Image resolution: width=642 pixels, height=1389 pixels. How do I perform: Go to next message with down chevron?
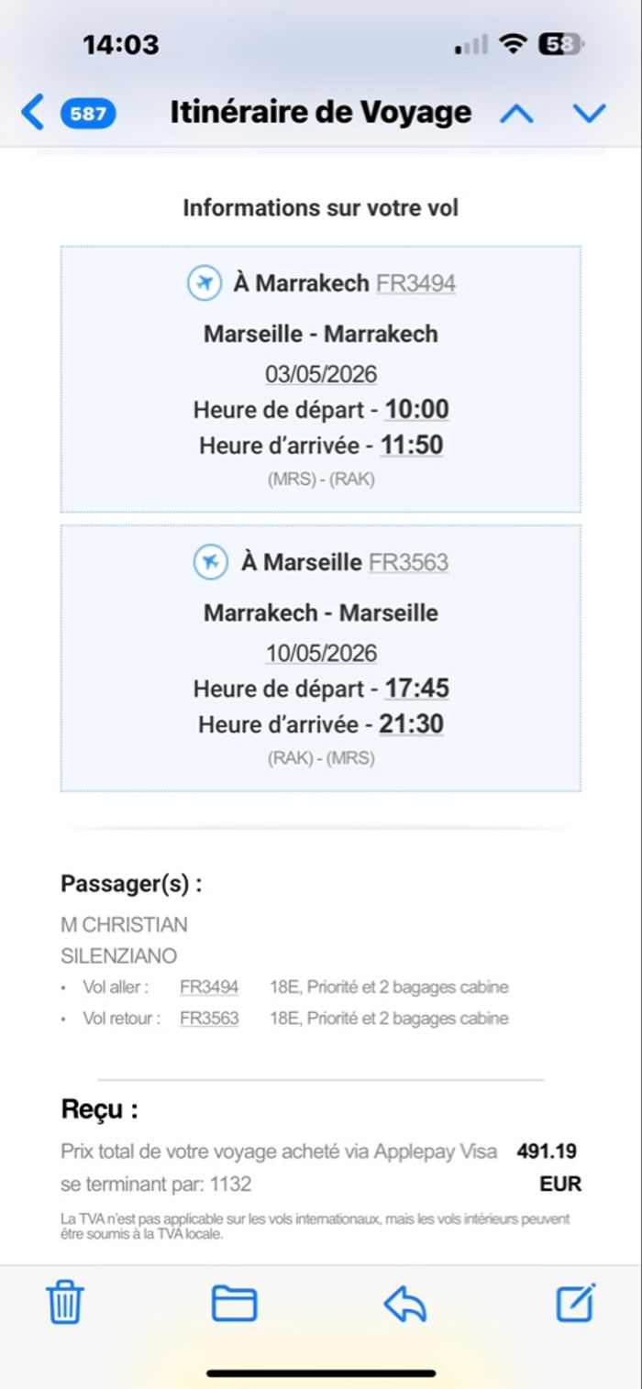point(589,114)
